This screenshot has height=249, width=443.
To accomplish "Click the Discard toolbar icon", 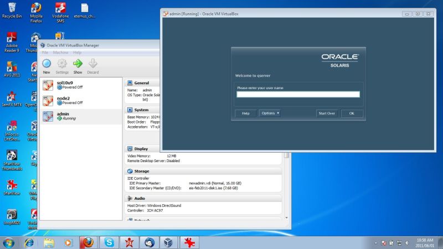I will 93,64.
